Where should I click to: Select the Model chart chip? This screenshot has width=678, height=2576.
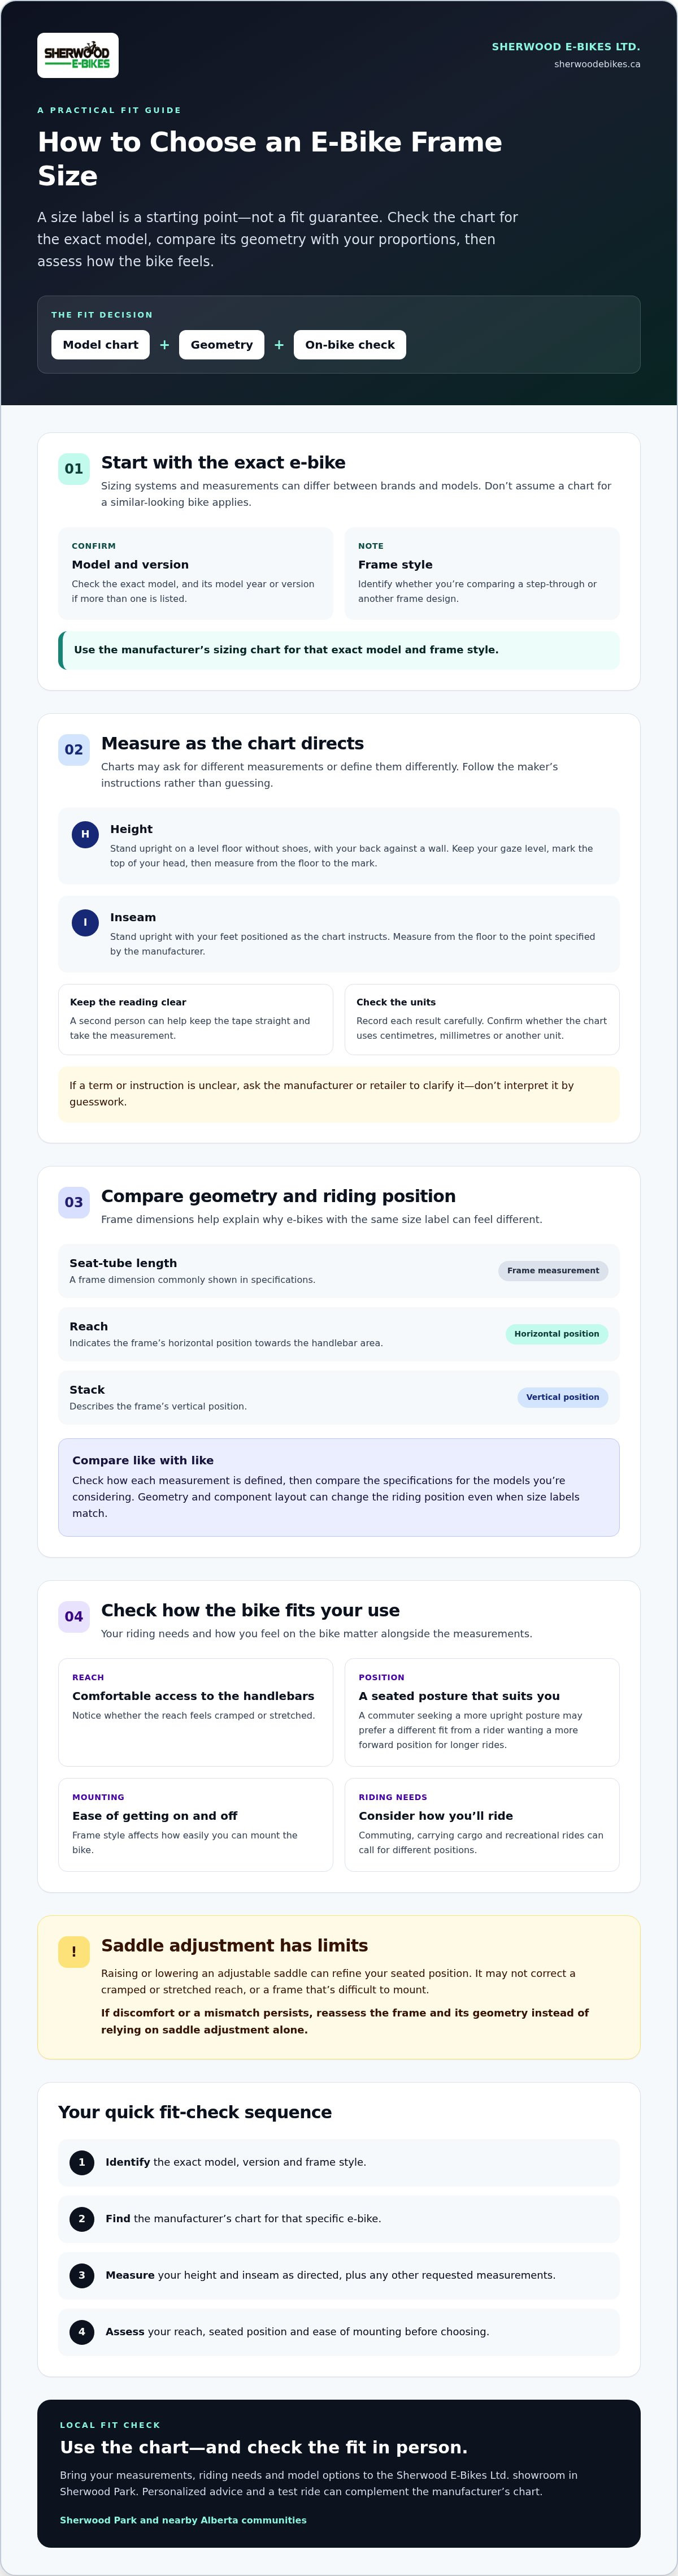(x=100, y=345)
